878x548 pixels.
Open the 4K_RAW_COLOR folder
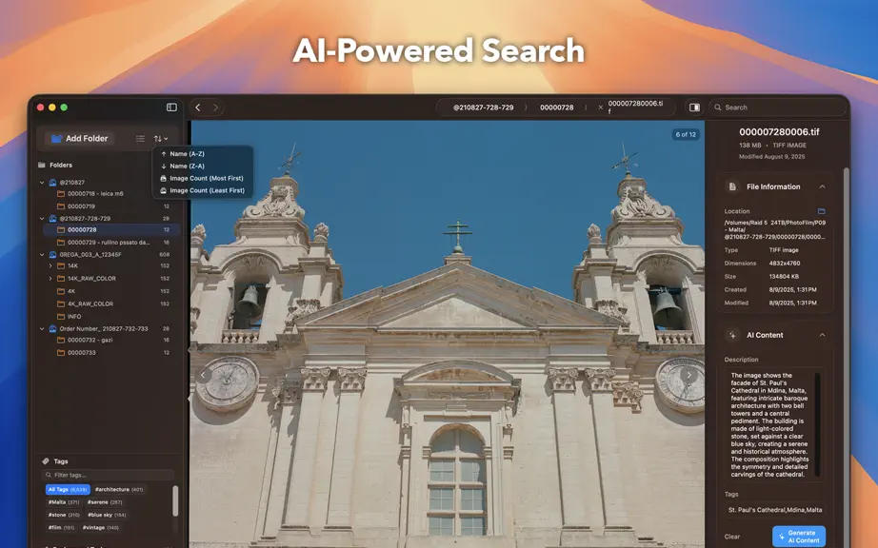click(111, 304)
